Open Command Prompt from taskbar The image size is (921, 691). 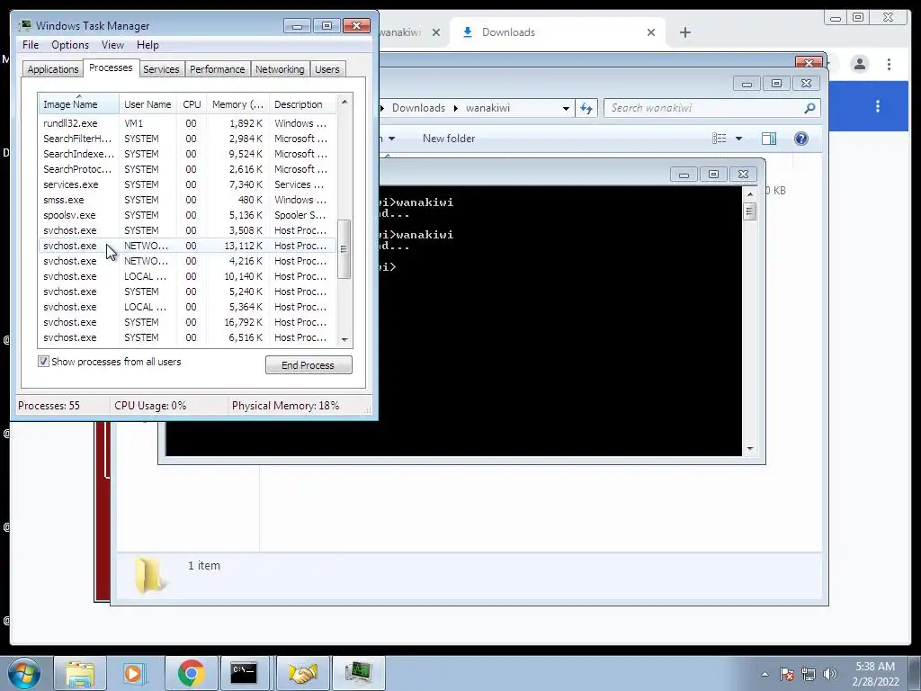(x=244, y=673)
